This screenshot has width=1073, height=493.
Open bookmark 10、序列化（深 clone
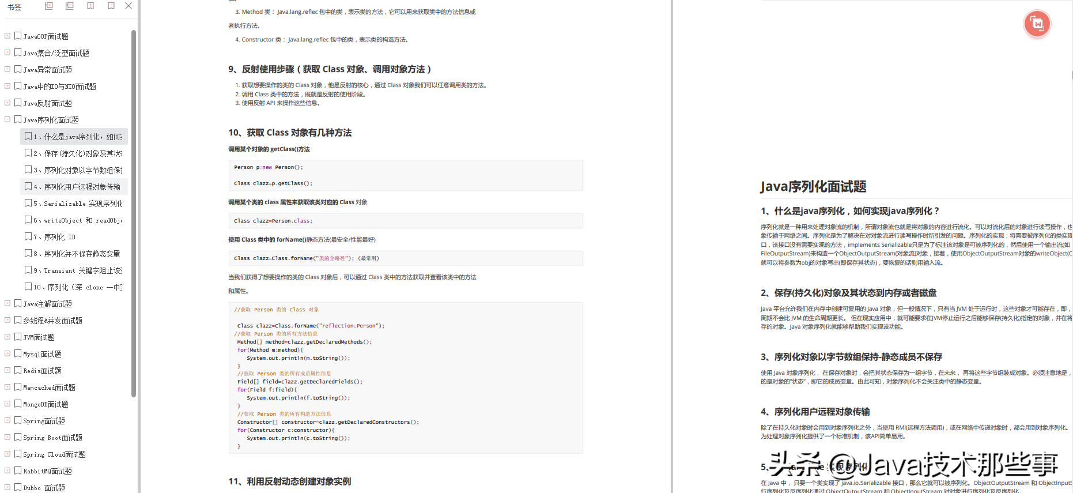click(78, 287)
